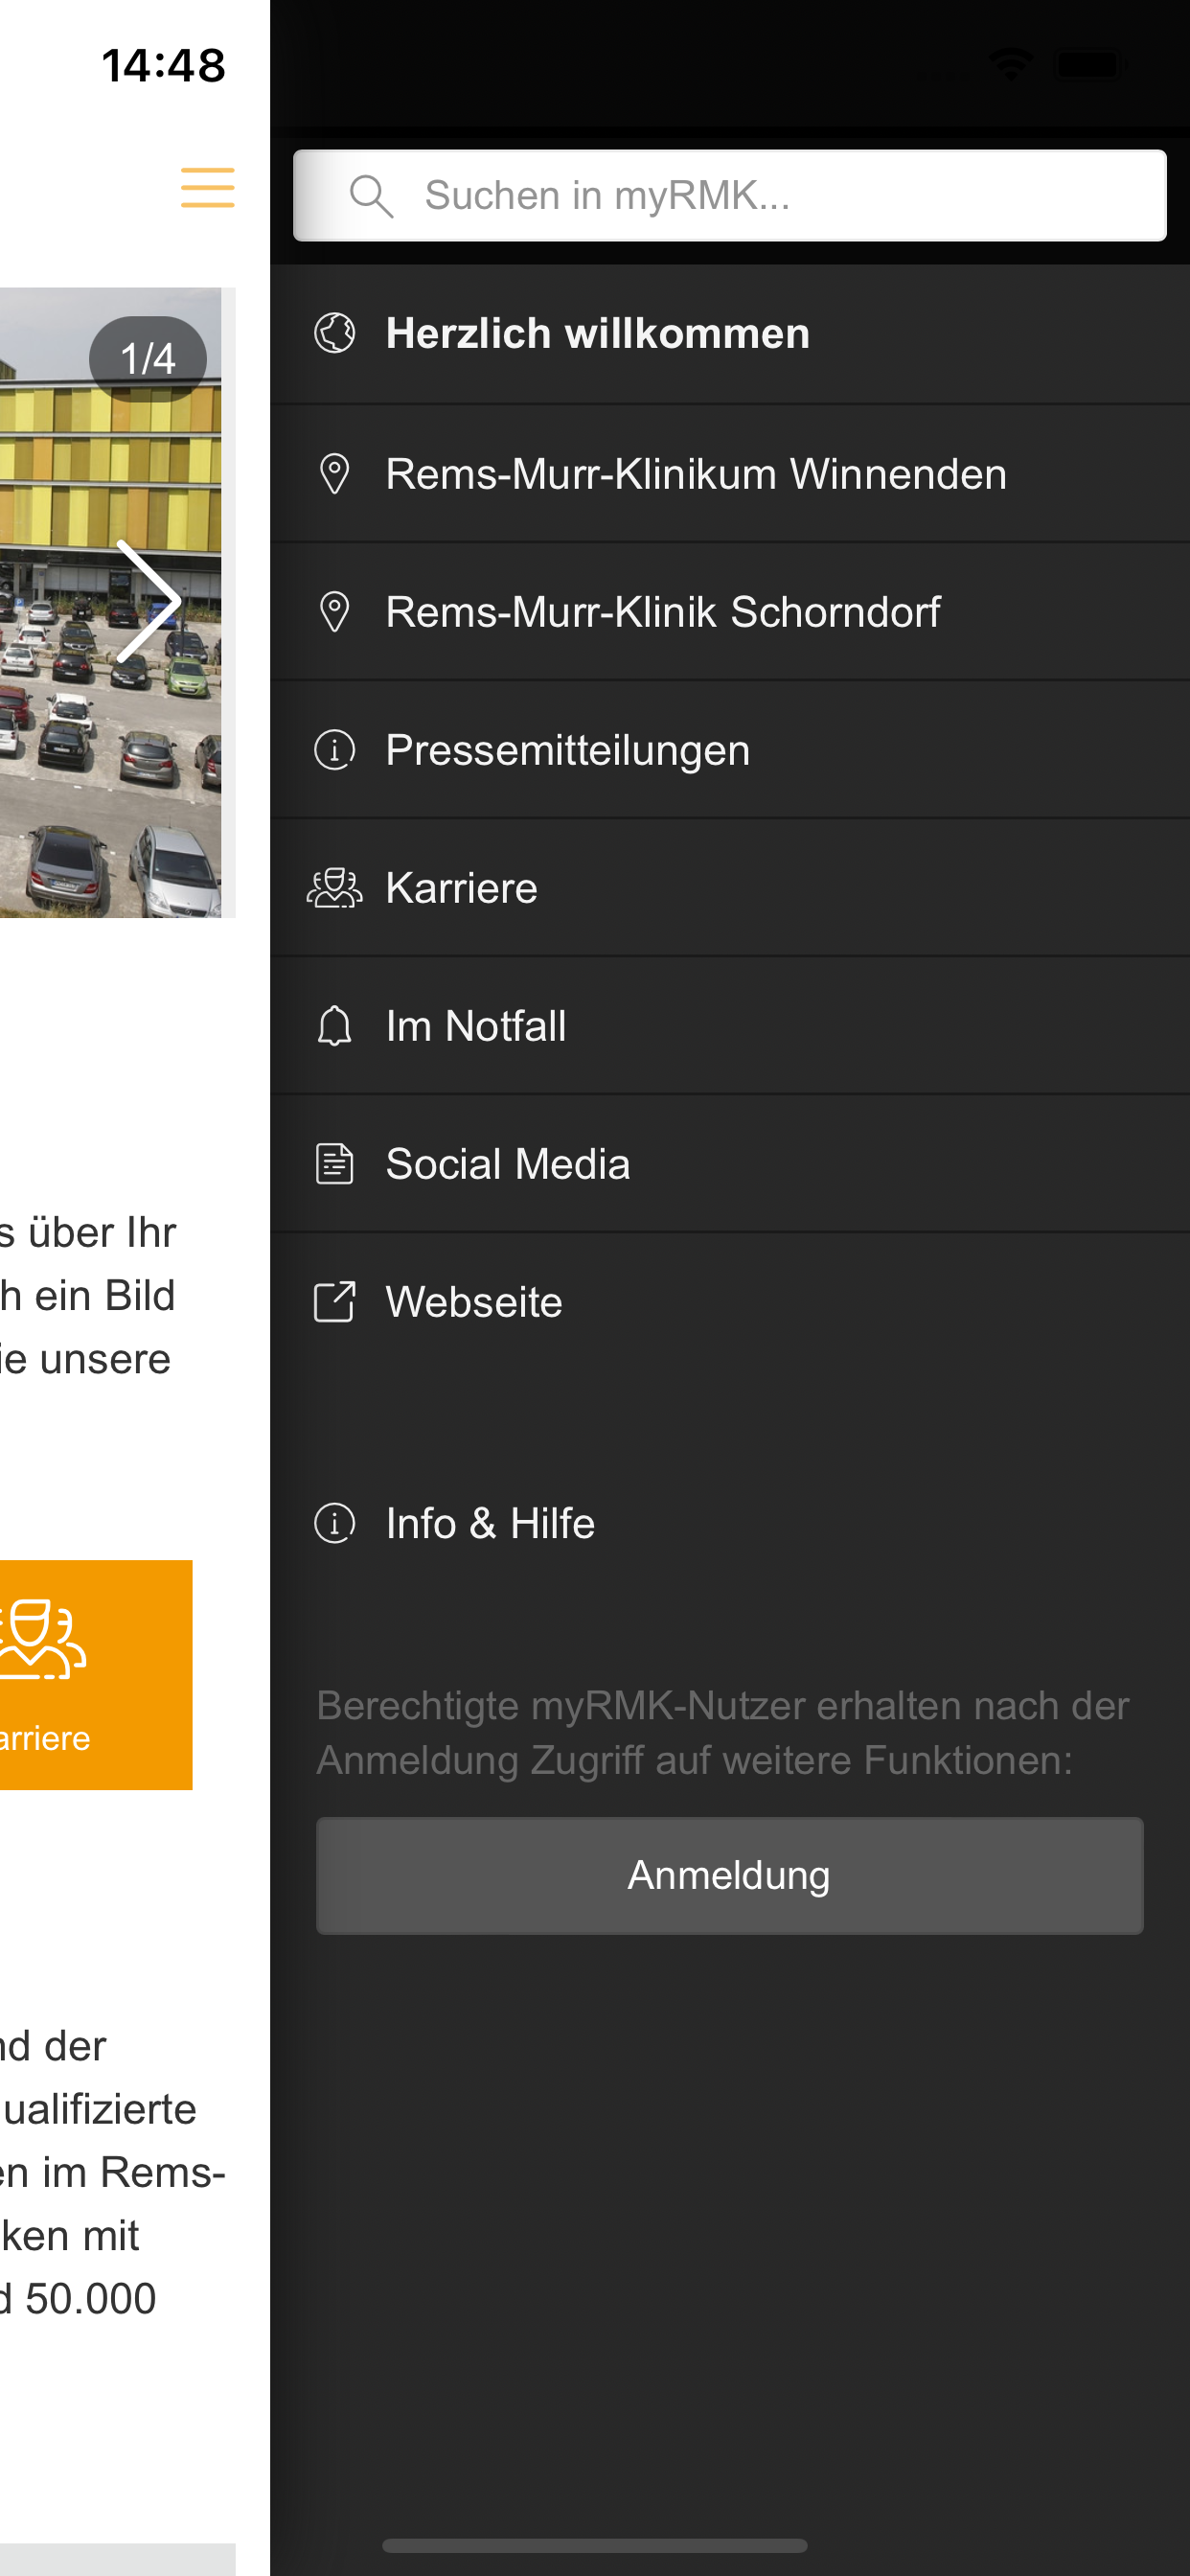Screen dimensions: 1190x2576
Task: Click the info icon beside Info & Hilfe
Action: [x=334, y=1524]
